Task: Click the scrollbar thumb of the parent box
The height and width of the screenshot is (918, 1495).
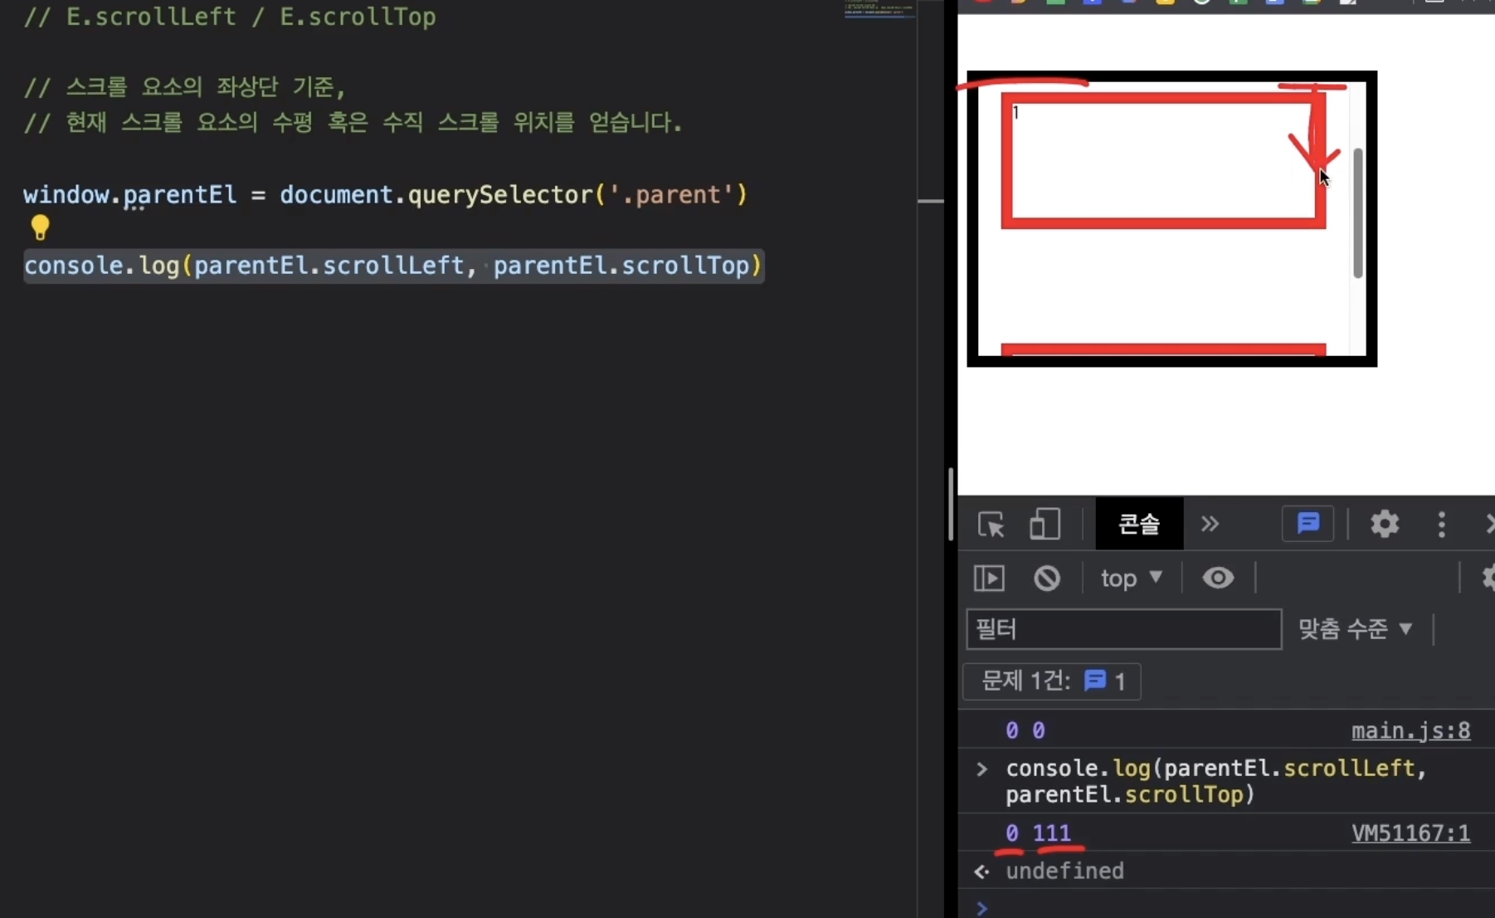Action: [x=1357, y=213]
